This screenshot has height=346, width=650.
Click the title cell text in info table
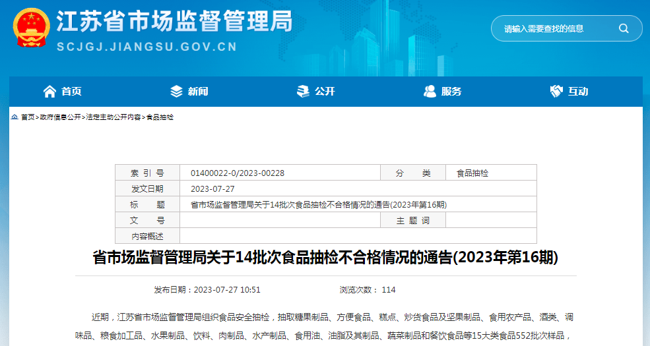pyautogui.click(x=318, y=204)
